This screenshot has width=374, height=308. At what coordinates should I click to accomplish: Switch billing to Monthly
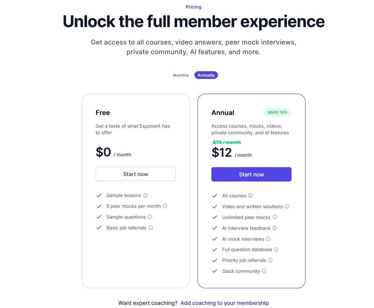[181, 75]
